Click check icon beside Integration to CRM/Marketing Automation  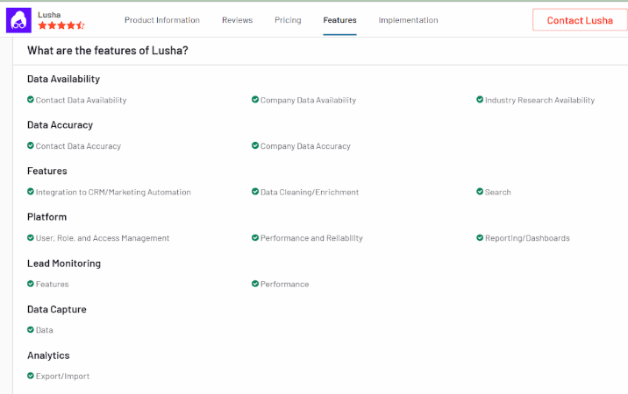(x=31, y=191)
